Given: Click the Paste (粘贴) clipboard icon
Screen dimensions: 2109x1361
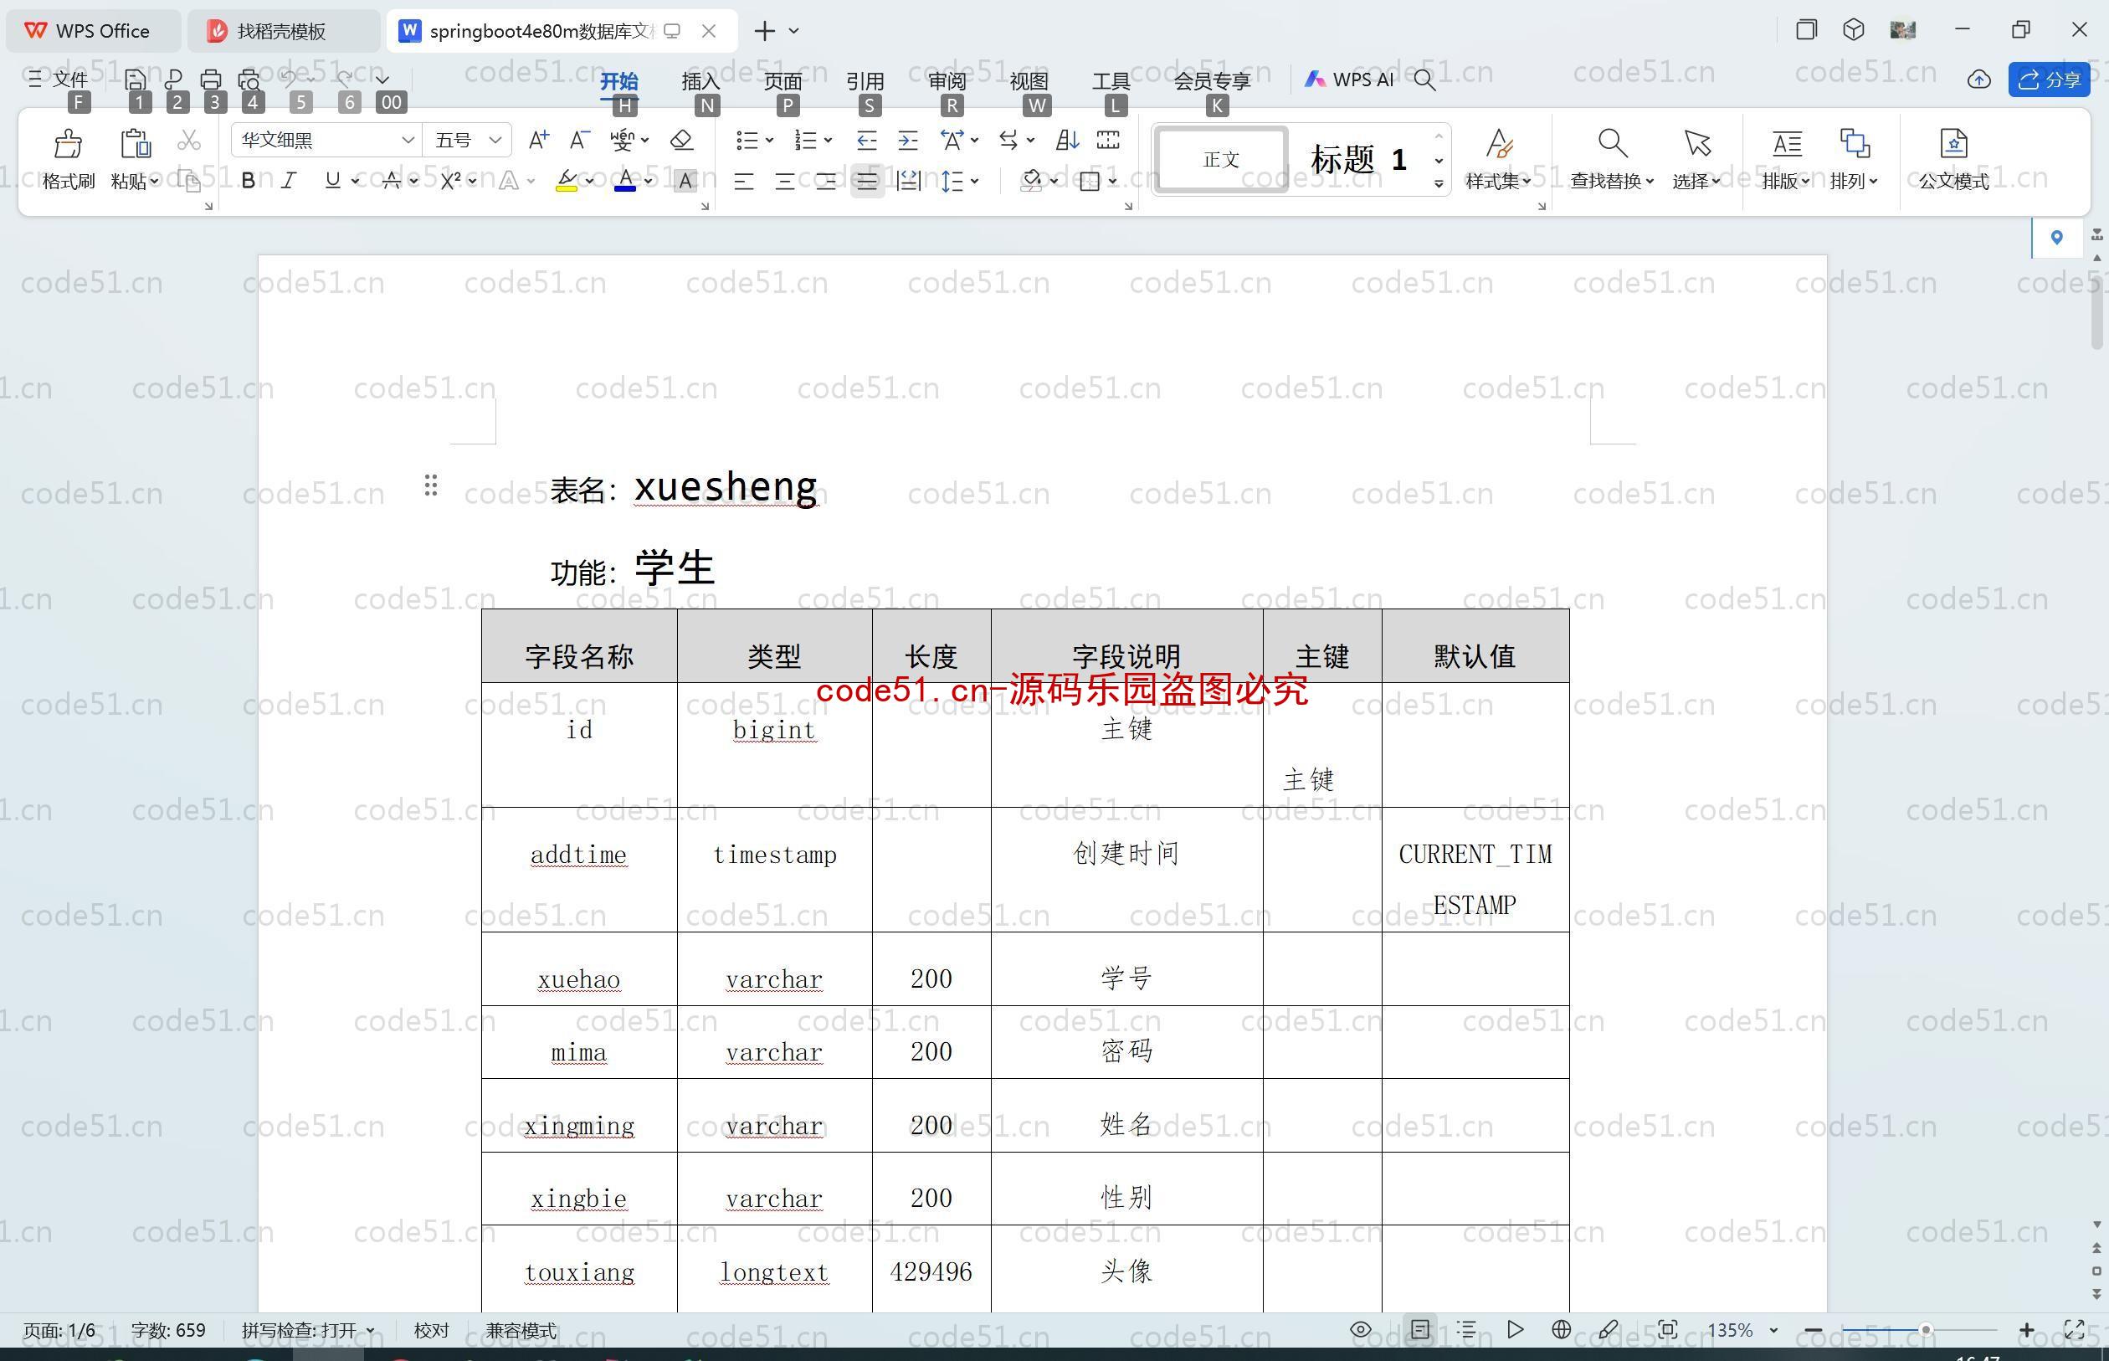Looking at the screenshot, I should coord(136,143).
